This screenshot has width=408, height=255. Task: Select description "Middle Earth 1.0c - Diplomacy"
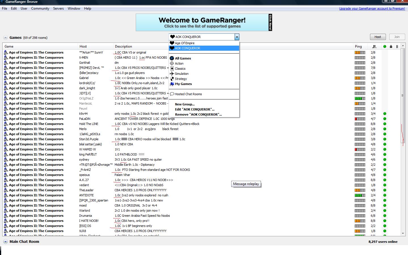pyautogui.click(x=135, y=165)
